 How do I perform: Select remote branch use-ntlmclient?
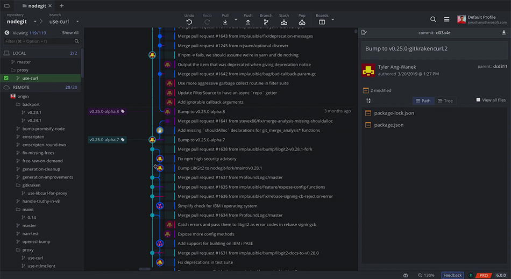(40, 266)
